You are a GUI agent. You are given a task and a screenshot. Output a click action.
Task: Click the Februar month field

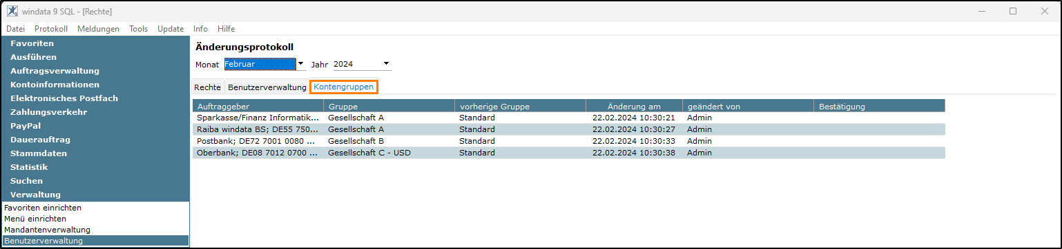(x=259, y=64)
